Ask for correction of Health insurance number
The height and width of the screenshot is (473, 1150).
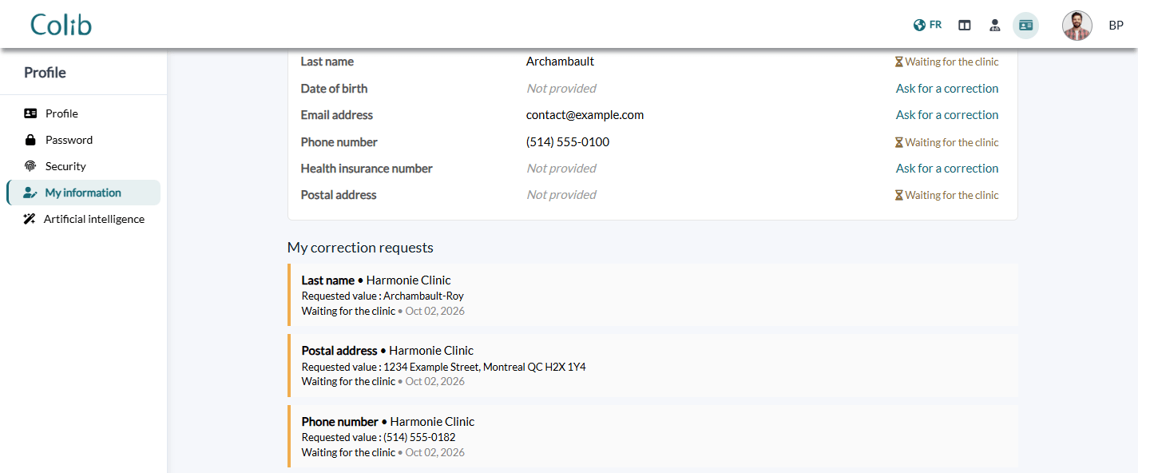947,169
